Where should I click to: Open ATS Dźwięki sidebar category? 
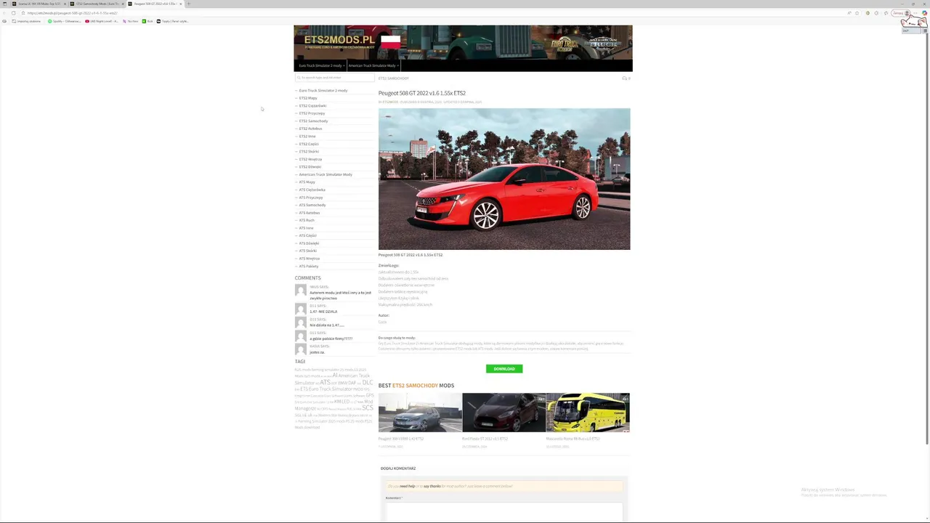click(x=309, y=243)
